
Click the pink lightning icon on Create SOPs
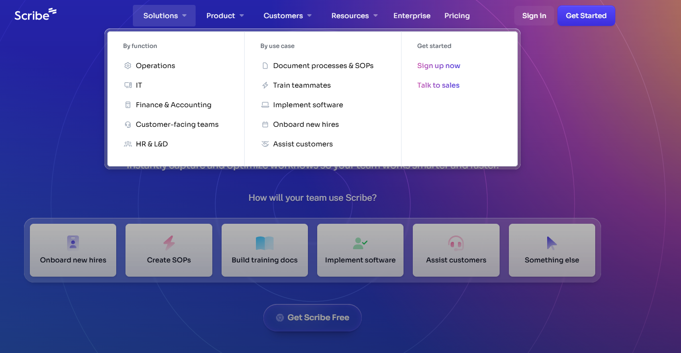(169, 243)
